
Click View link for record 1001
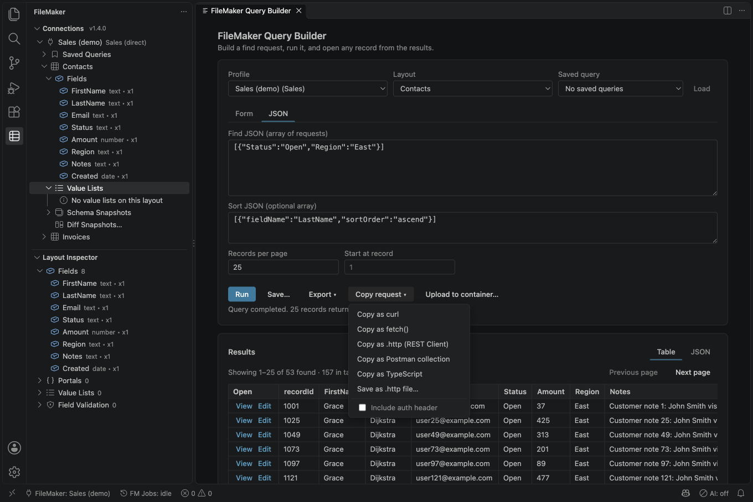coord(244,406)
